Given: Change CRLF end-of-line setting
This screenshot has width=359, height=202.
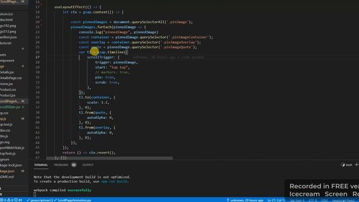Looking at the screenshot, I should (324, 200).
